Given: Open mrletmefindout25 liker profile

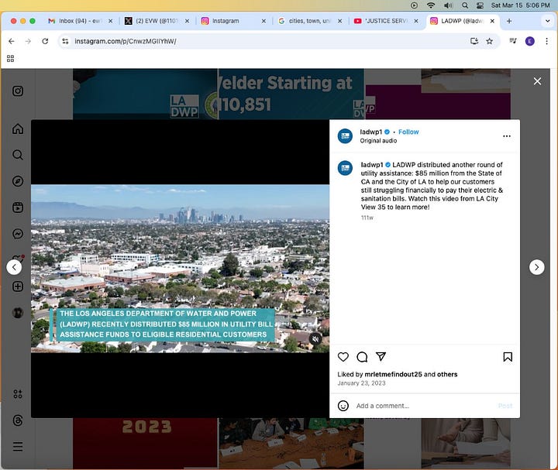Looking at the screenshot, I should (x=393, y=374).
